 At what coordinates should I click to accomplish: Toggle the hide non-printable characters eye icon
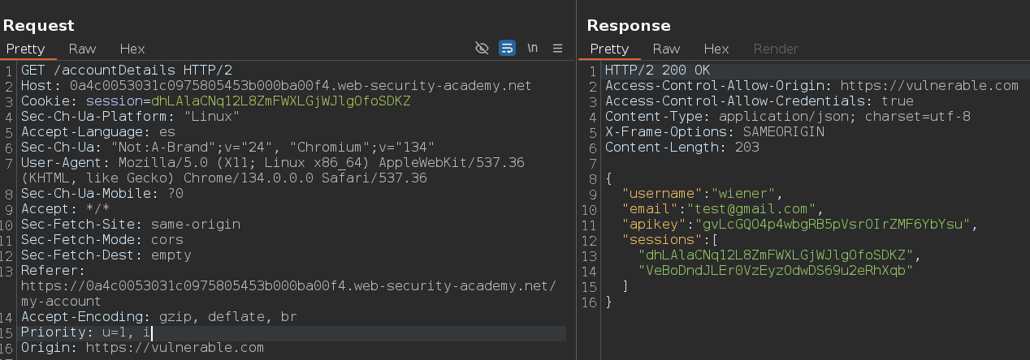coord(482,49)
